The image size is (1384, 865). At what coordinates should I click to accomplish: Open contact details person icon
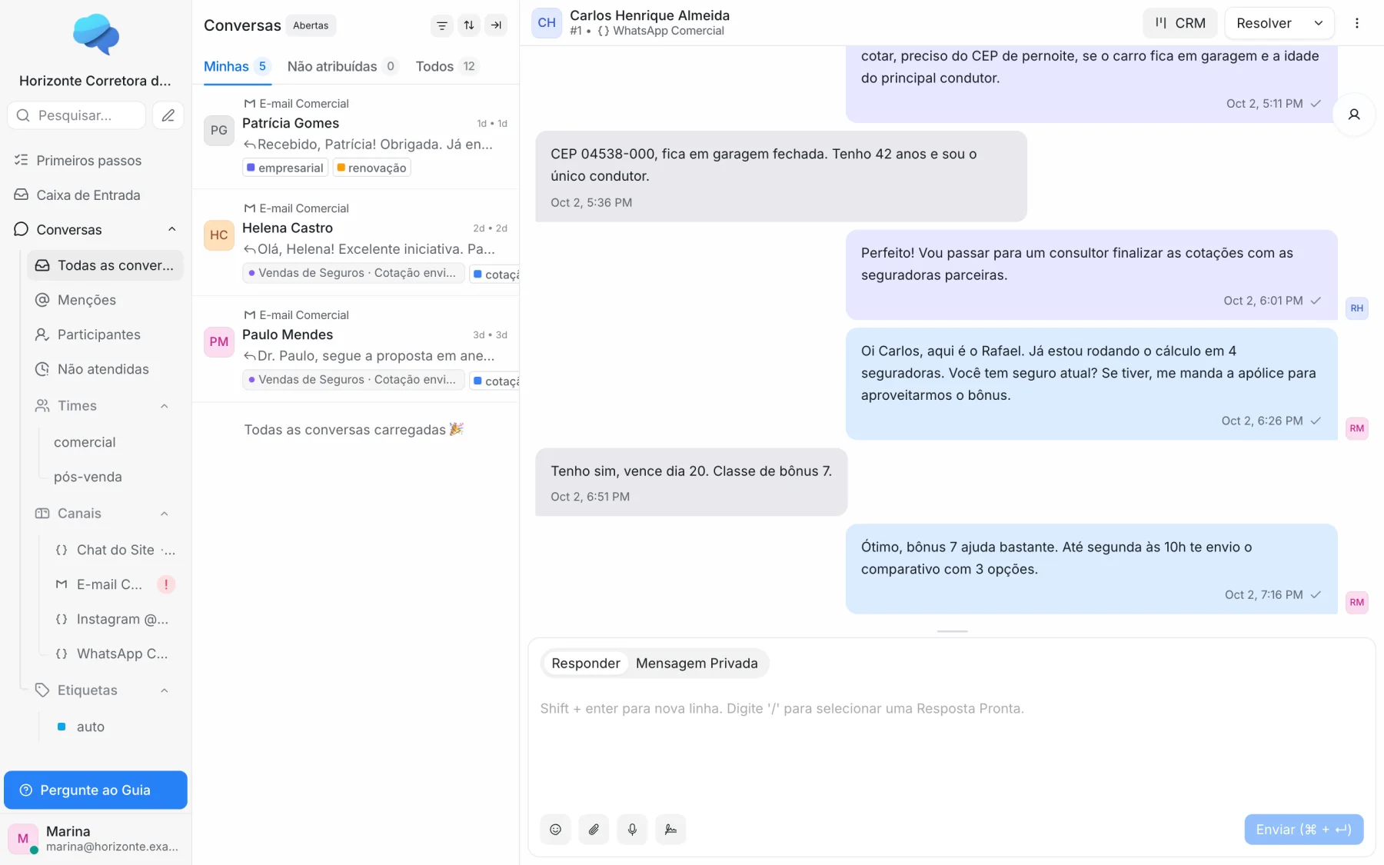click(x=1354, y=115)
